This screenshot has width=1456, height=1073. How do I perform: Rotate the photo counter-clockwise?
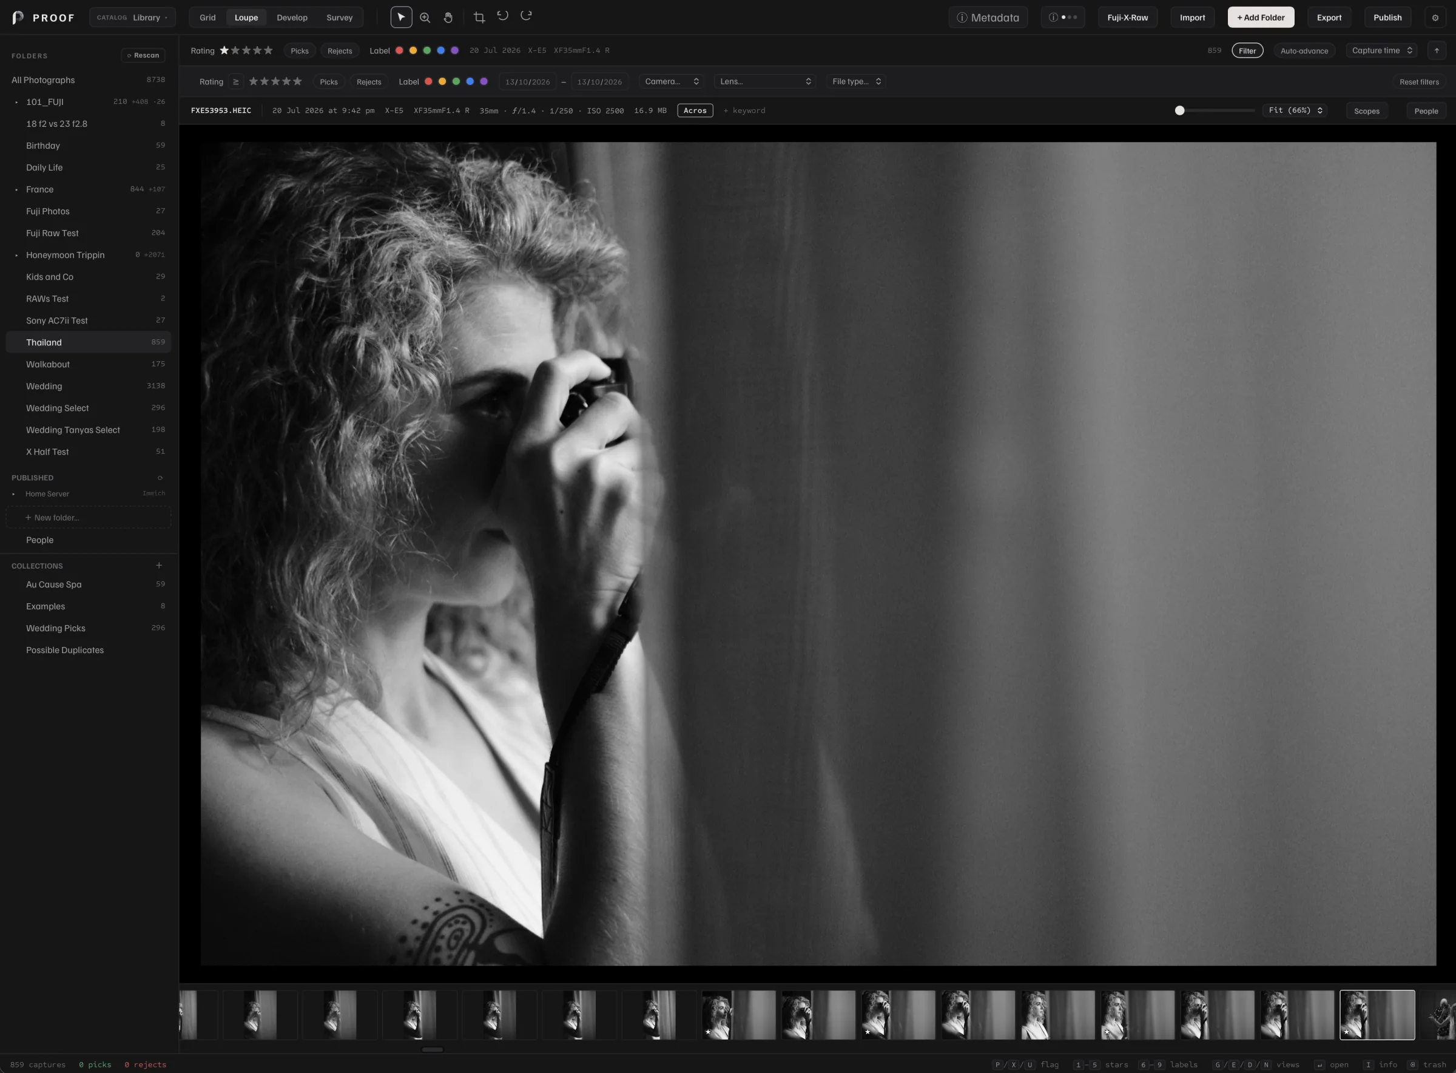(x=502, y=16)
